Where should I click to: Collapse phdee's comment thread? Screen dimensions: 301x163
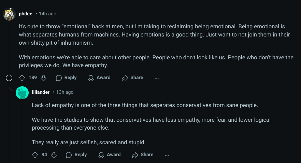click(x=9, y=78)
